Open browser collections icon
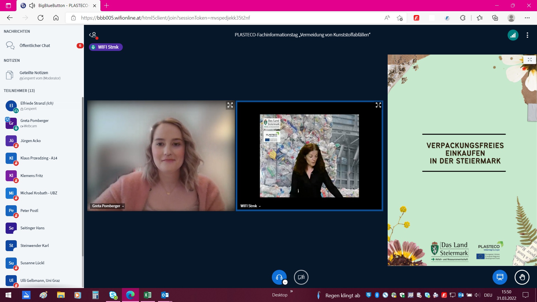This screenshot has width=537, height=302. tap(495, 18)
